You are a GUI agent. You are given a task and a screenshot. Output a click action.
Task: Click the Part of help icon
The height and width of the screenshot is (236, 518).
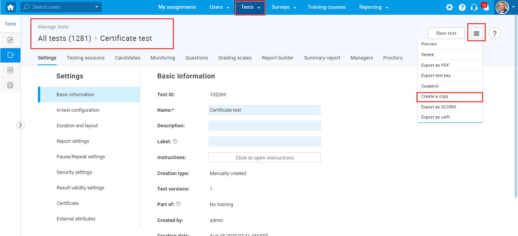point(178,204)
